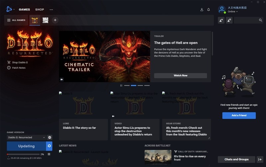Open the downloads icon in header
The width and height of the screenshot is (266, 167).
point(202,10)
